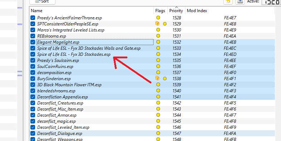
Task: Click light flag icon for blendedshrooms.esp
Action: [158, 91]
